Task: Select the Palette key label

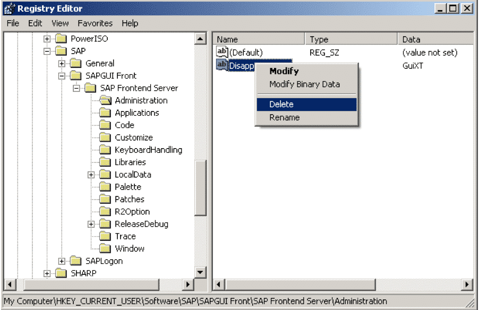Action: tap(128, 187)
